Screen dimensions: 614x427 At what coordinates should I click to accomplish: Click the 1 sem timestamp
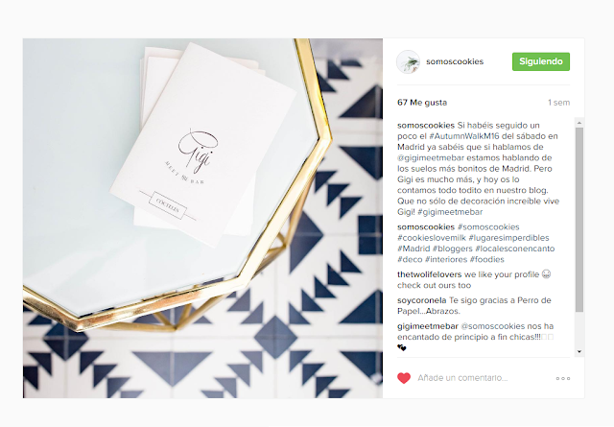pos(558,103)
